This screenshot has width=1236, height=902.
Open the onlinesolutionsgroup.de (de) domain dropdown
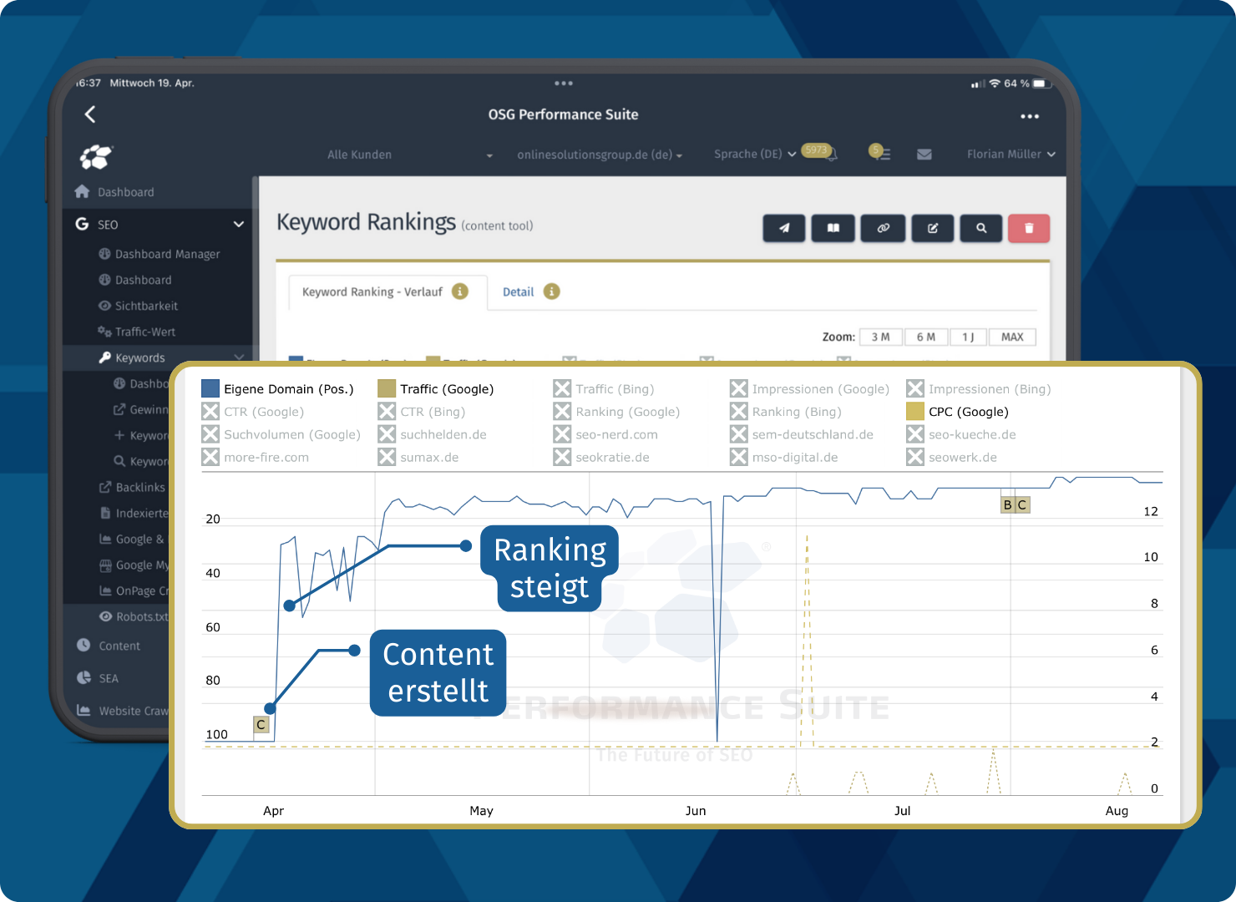pos(600,155)
